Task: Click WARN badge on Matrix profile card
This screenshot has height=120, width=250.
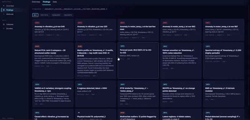Action: pyautogui.click(x=80, y=46)
